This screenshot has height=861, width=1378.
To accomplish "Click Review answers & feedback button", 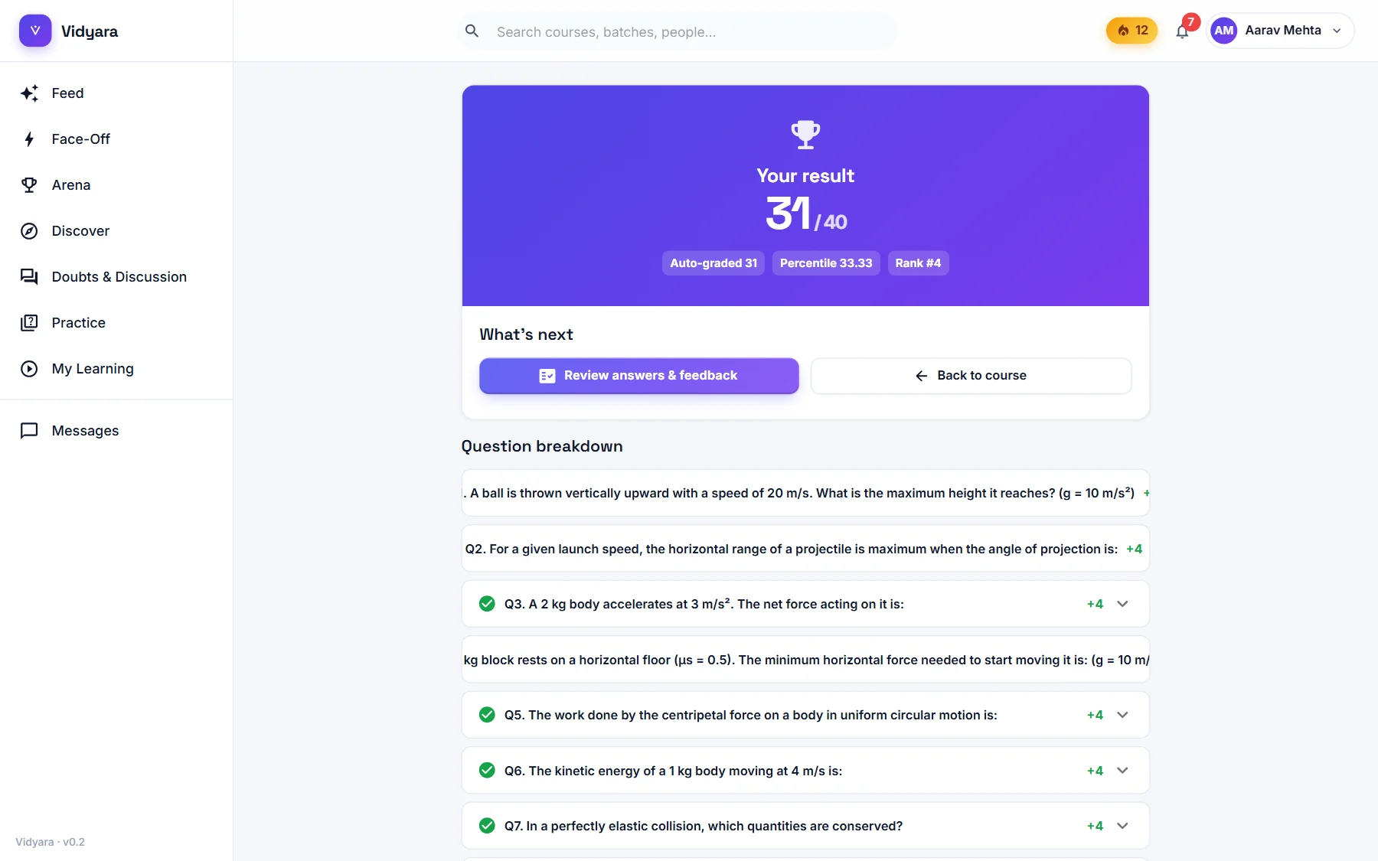I will coord(639,376).
